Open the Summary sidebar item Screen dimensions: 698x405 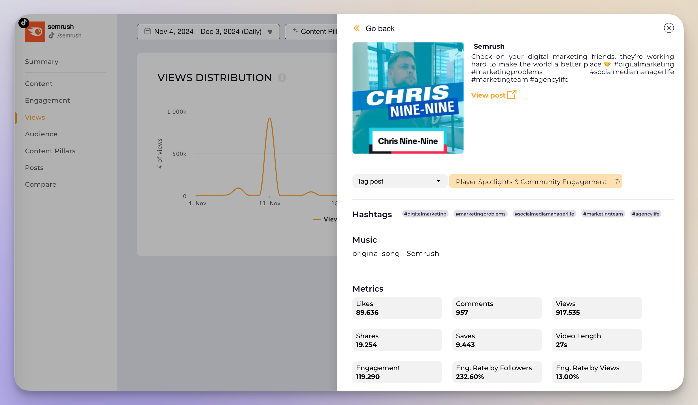(42, 62)
